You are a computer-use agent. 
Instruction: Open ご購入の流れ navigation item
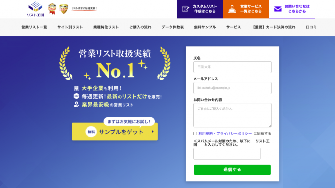[x=140, y=27]
